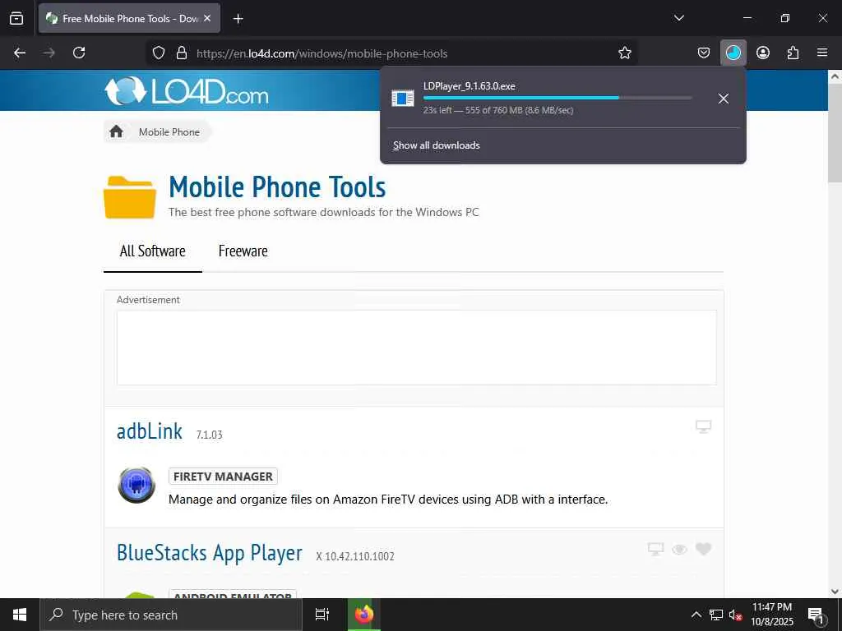Click the FIRETV MANAGER tag
The width and height of the screenshot is (842, 631).
click(x=223, y=477)
